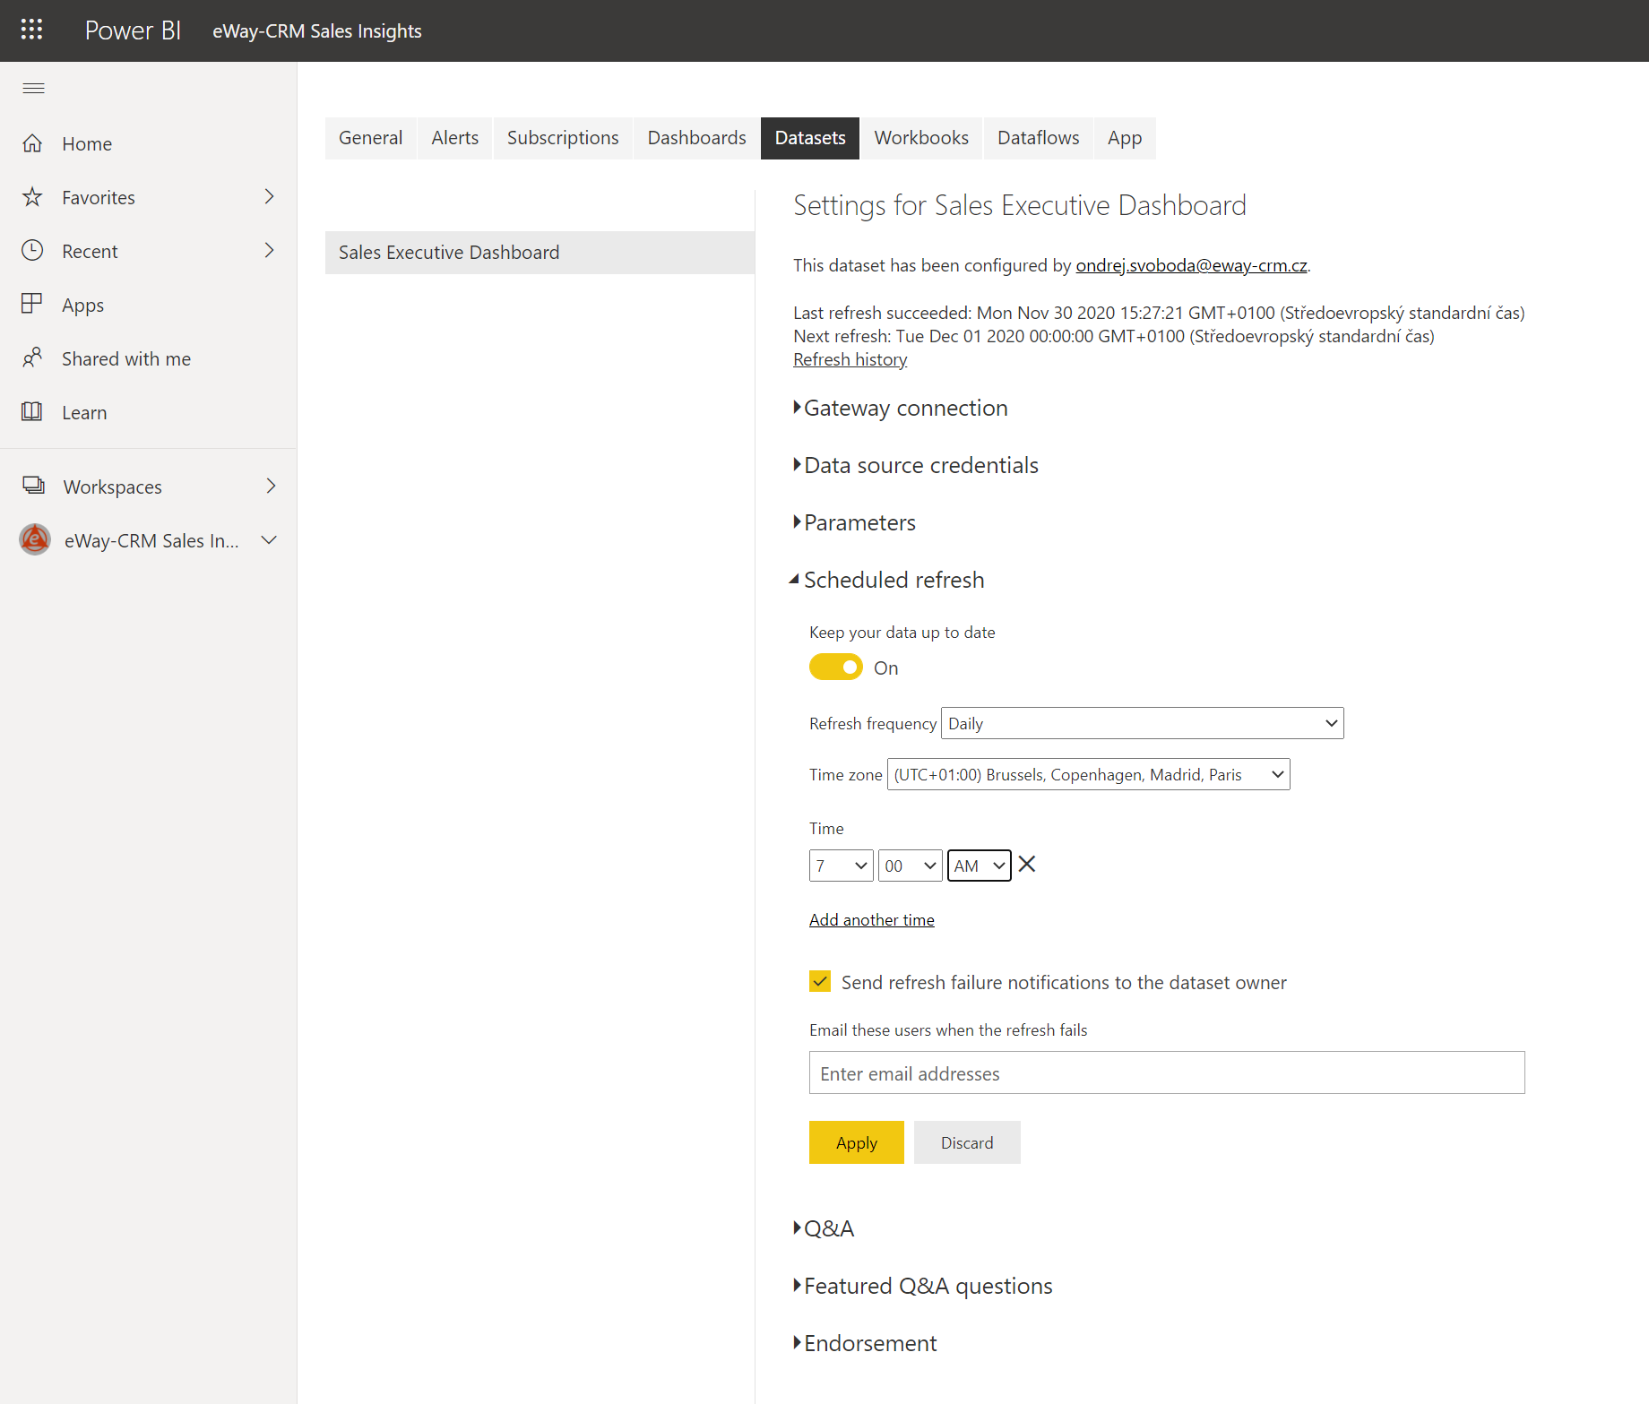The height and width of the screenshot is (1404, 1649).
Task: Select Sales Executive Dashboard dataset in list
Action: coord(540,253)
